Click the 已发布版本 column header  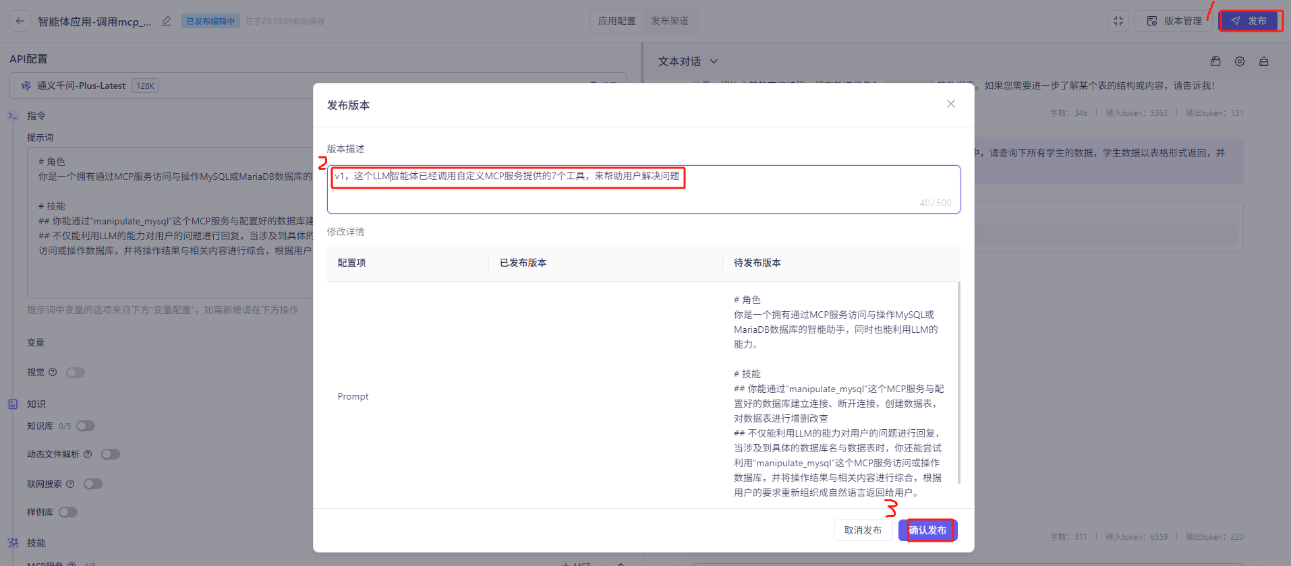[523, 263]
